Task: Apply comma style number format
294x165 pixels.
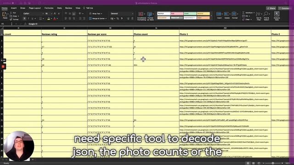Action: [x=122, y=18]
